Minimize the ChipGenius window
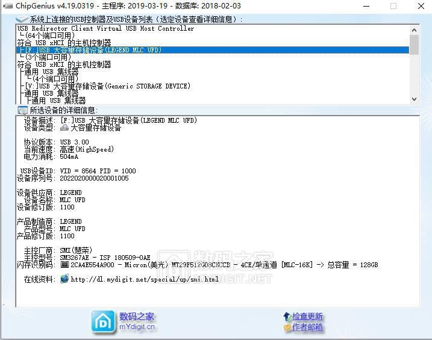The width and height of the screenshot is (432, 340). pyautogui.click(x=366, y=6)
